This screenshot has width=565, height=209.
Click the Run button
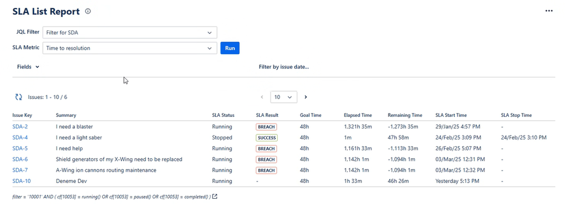230,48
